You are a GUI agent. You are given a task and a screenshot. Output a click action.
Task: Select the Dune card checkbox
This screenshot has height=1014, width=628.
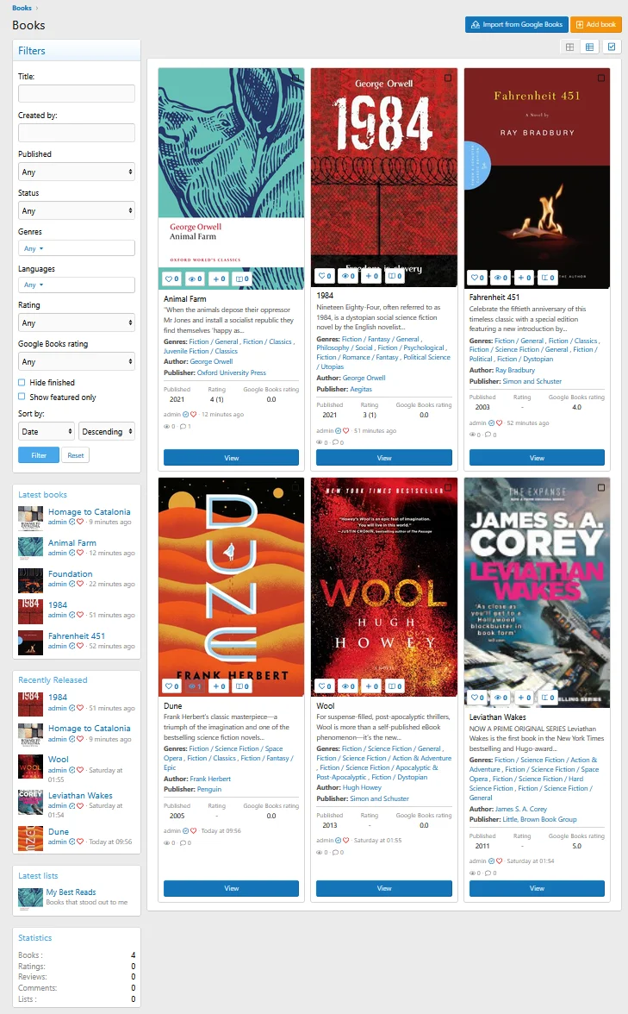tap(295, 487)
